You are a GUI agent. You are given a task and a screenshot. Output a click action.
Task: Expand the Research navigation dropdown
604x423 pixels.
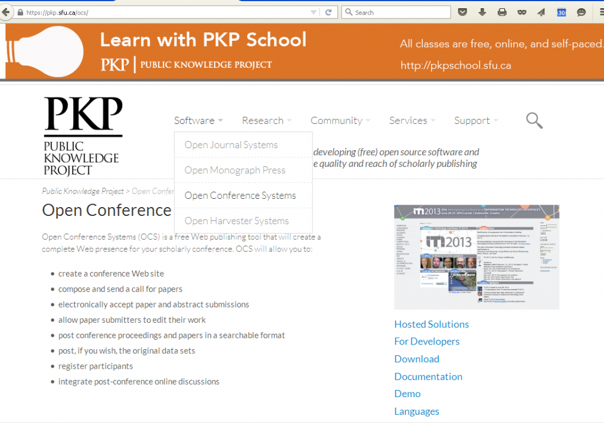coord(267,120)
